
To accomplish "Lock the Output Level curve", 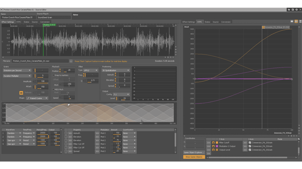I will tap(213, 150).
